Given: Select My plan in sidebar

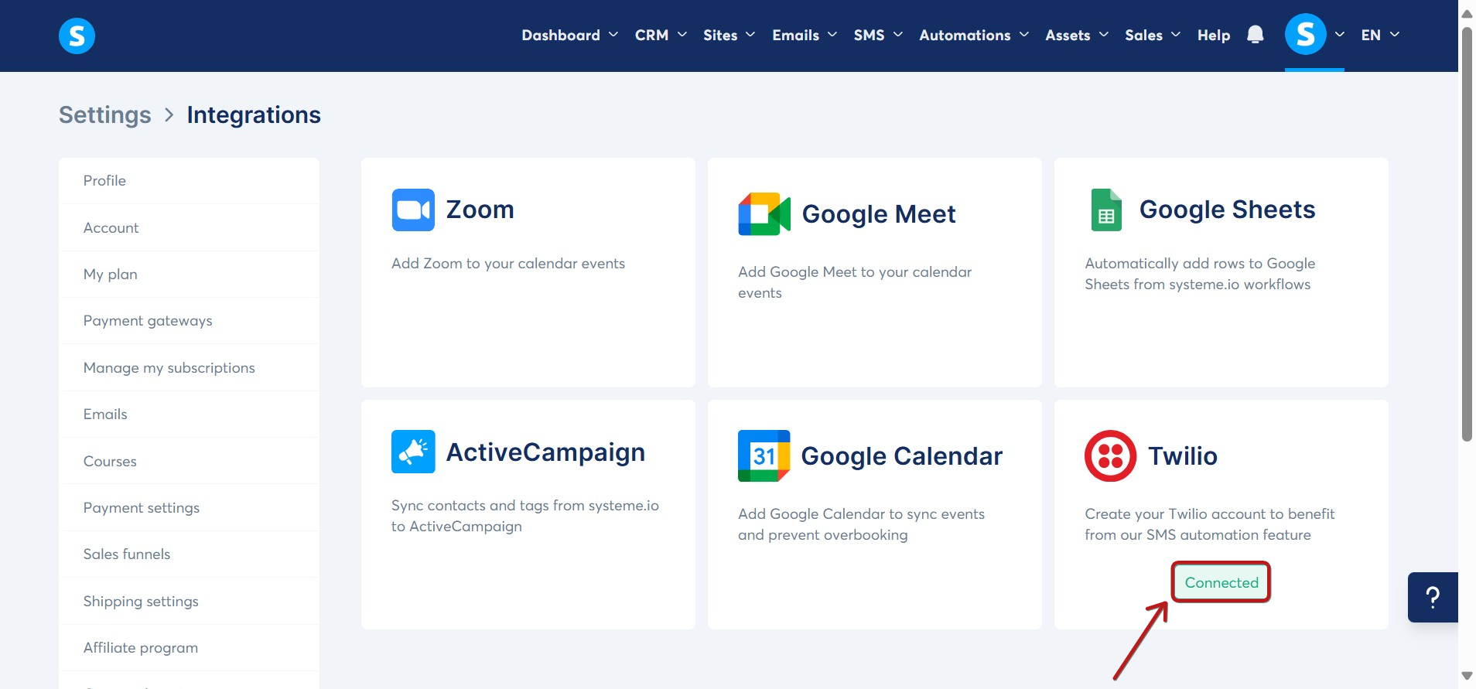Looking at the screenshot, I should [189, 275].
